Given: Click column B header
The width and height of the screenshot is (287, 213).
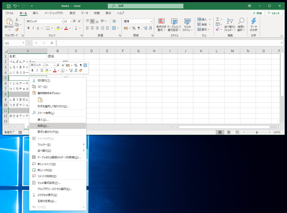Looking at the screenshot, I should tap(58, 51).
